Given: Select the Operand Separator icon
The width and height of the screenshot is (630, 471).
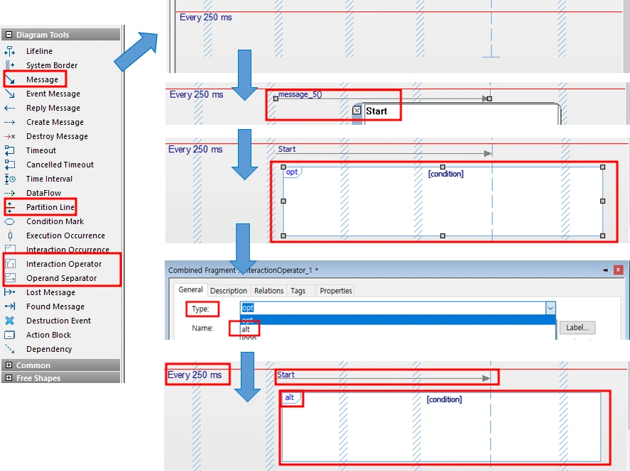Looking at the screenshot, I should (x=10, y=278).
